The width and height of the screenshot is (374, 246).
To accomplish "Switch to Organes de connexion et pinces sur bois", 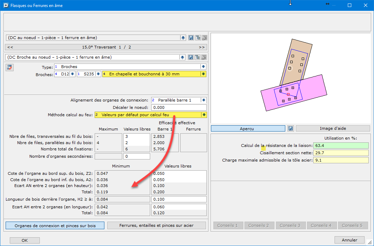I will tap(55, 225).
